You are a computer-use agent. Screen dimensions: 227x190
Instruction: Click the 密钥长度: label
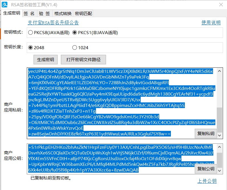point(13,47)
